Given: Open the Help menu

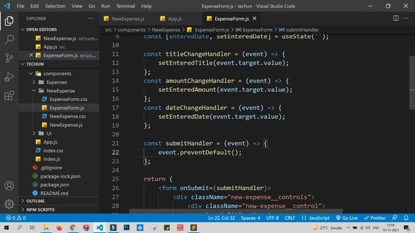Looking at the screenshot, I should click(x=147, y=6).
